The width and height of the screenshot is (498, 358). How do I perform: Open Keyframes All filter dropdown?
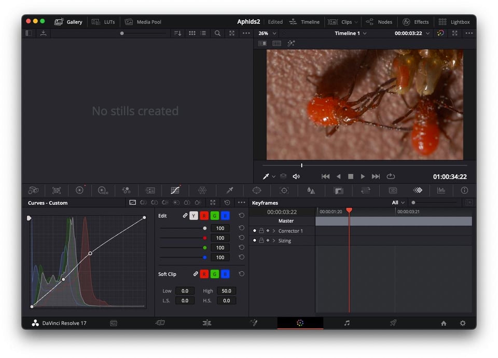pyautogui.click(x=398, y=202)
